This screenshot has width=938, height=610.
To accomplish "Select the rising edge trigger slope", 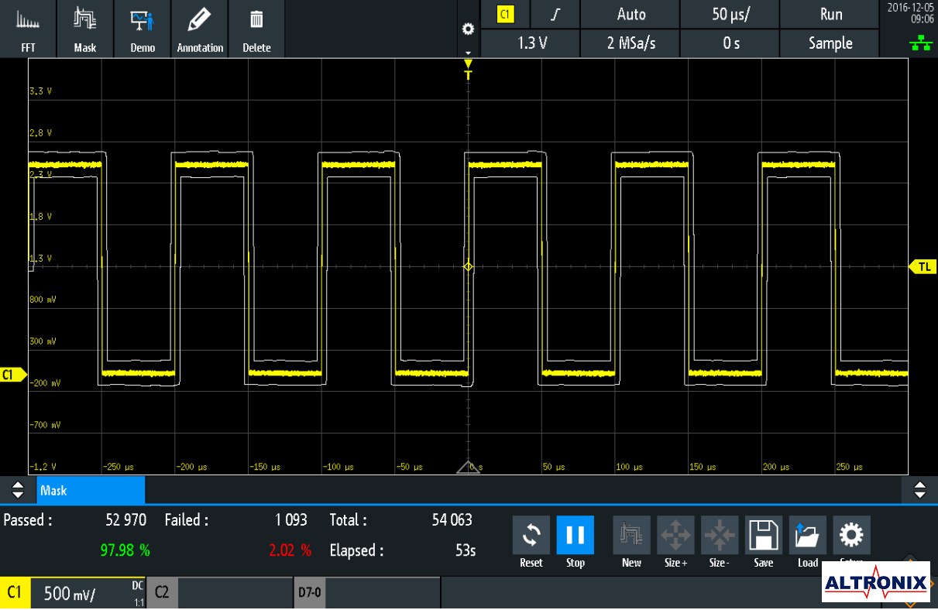I will point(555,14).
